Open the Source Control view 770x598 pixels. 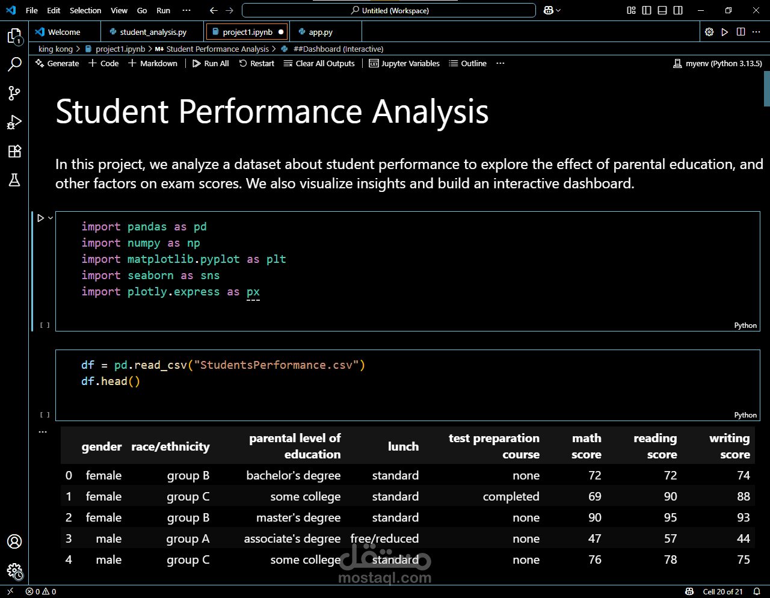coord(14,93)
